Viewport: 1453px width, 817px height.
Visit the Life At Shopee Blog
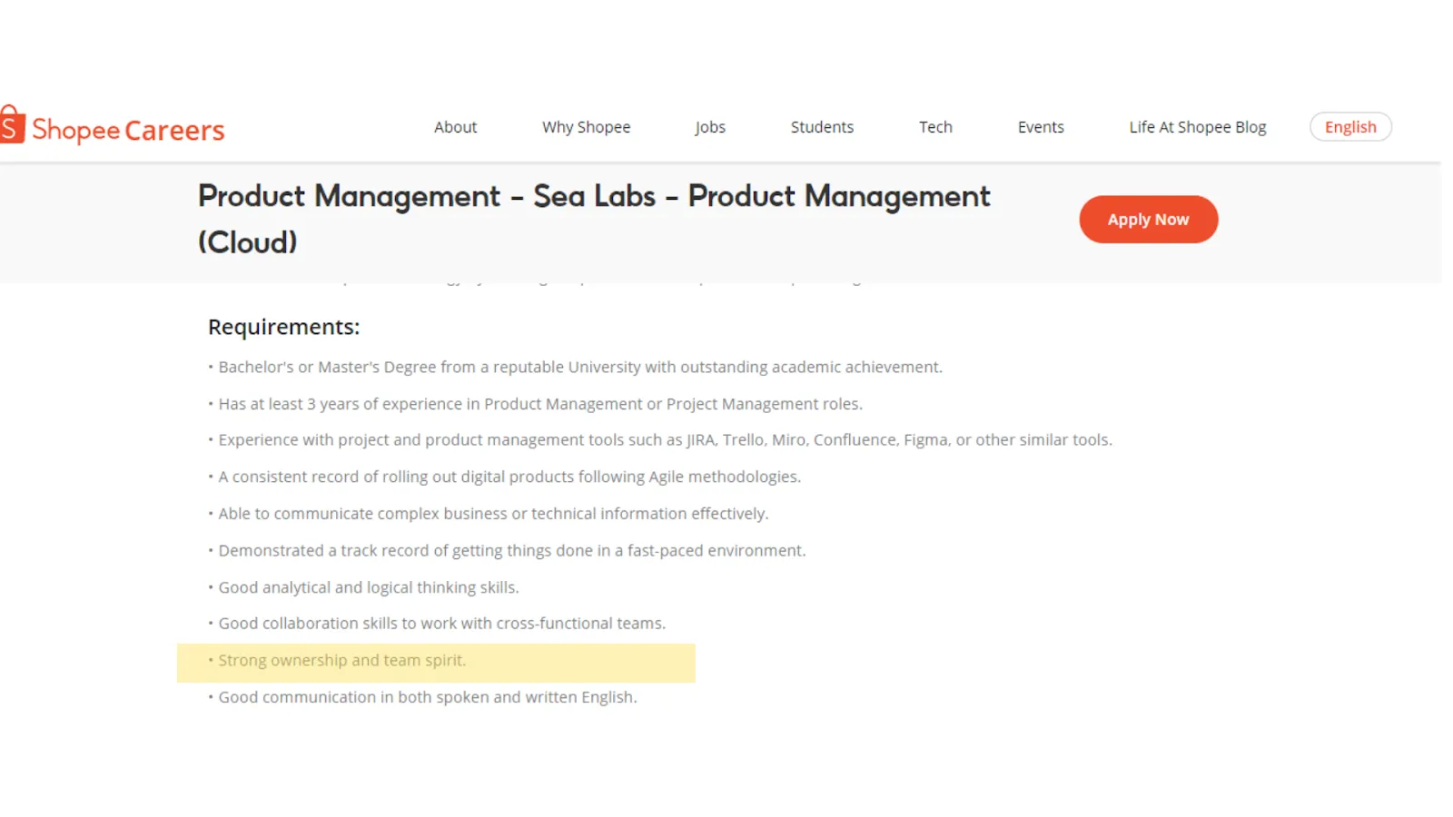(x=1197, y=127)
